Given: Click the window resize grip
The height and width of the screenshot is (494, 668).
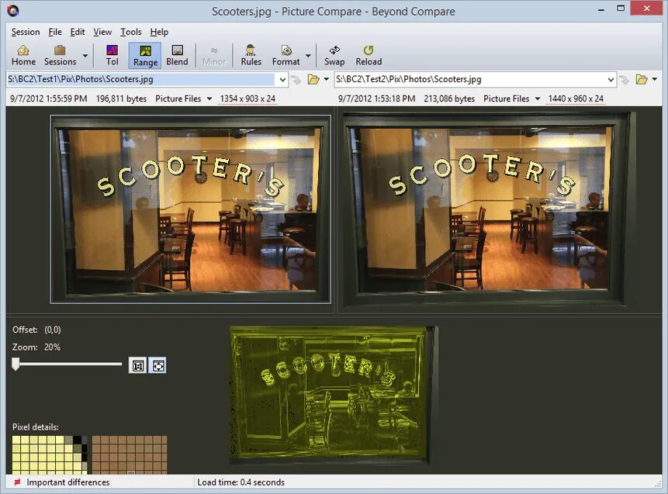Looking at the screenshot, I should point(658,483).
